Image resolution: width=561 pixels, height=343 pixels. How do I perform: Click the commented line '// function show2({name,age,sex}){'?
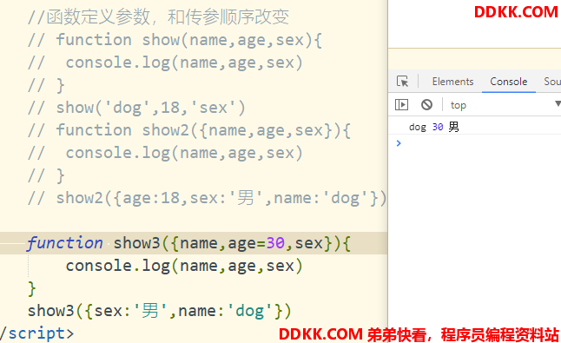pyautogui.click(x=189, y=130)
